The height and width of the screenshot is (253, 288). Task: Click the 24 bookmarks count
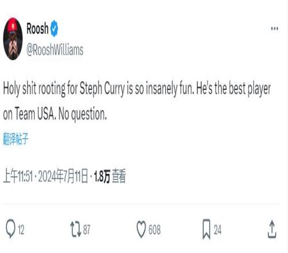[x=218, y=229]
